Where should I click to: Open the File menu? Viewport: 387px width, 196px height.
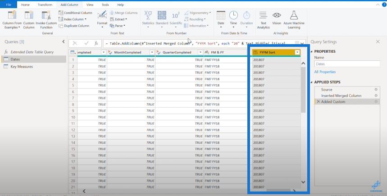9,5
